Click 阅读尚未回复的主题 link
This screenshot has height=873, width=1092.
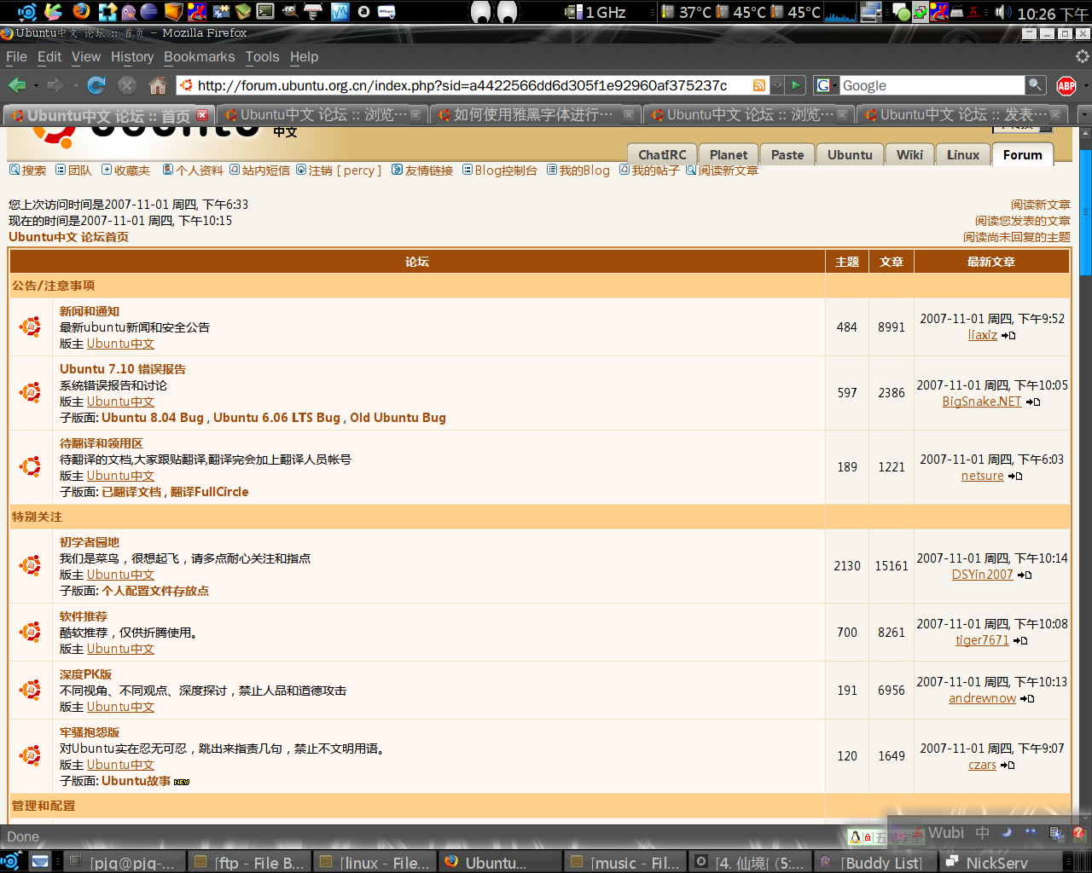click(1017, 237)
